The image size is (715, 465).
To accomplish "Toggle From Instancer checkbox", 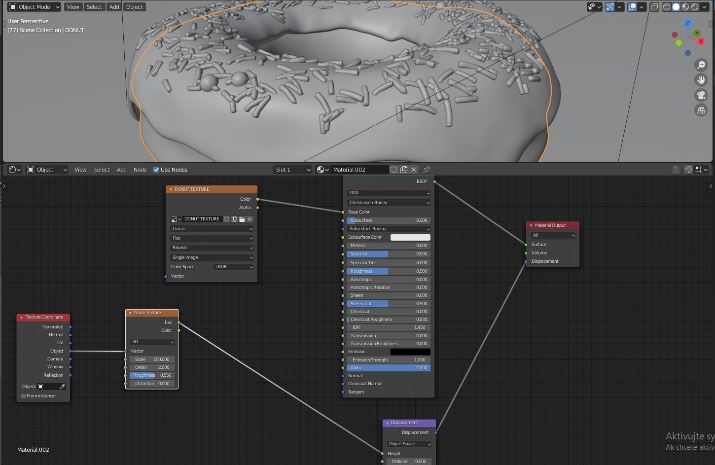I will (23, 396).
